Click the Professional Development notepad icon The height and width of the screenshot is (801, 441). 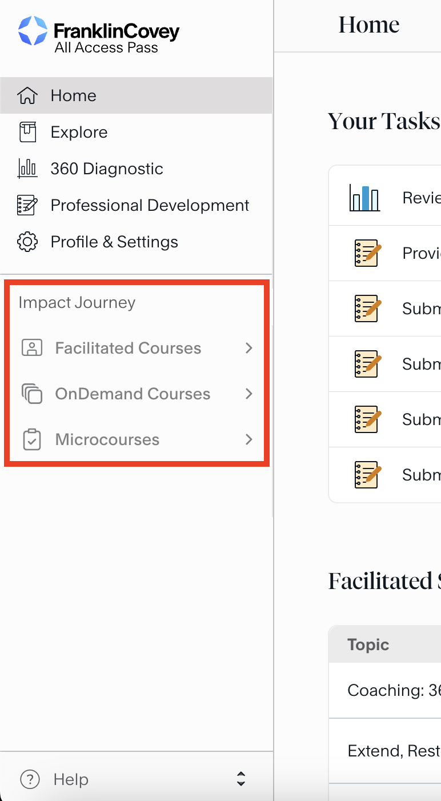click(27, 205)
